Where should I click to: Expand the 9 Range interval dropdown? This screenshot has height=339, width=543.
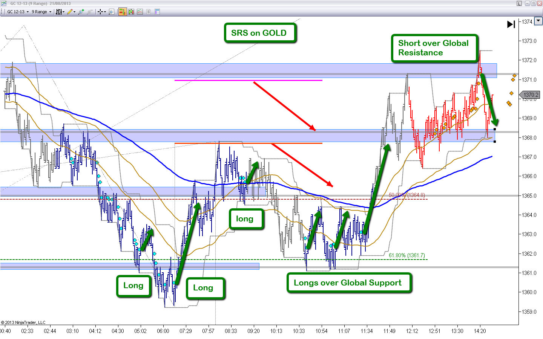click(40, 12)
